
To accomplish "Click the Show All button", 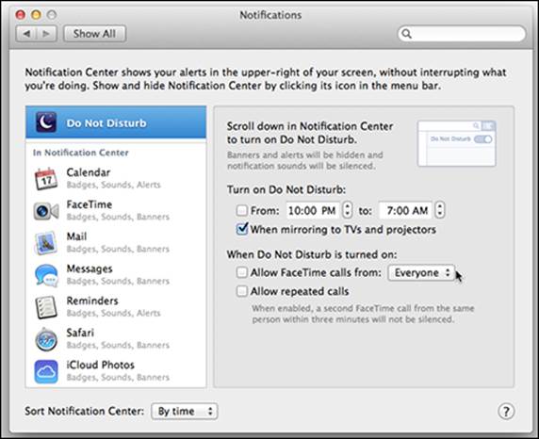I will pyautogui.click(x=94, y=34).
